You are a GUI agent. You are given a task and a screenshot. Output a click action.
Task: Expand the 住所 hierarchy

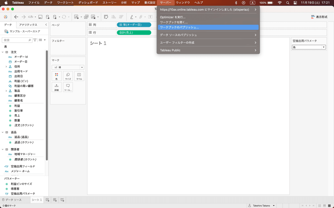point(6,67)
